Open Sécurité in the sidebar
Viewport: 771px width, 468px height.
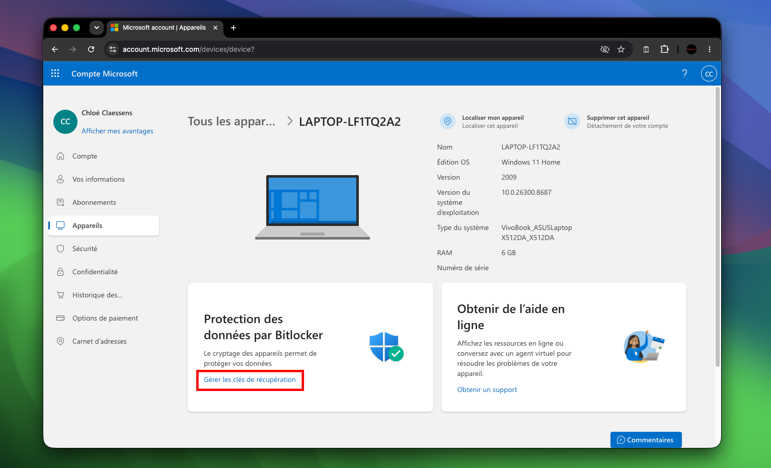(104, 249)
